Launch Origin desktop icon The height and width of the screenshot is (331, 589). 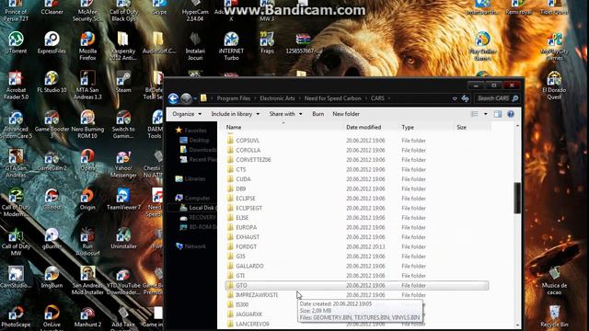pyautogui.click(x=87, y=199)
